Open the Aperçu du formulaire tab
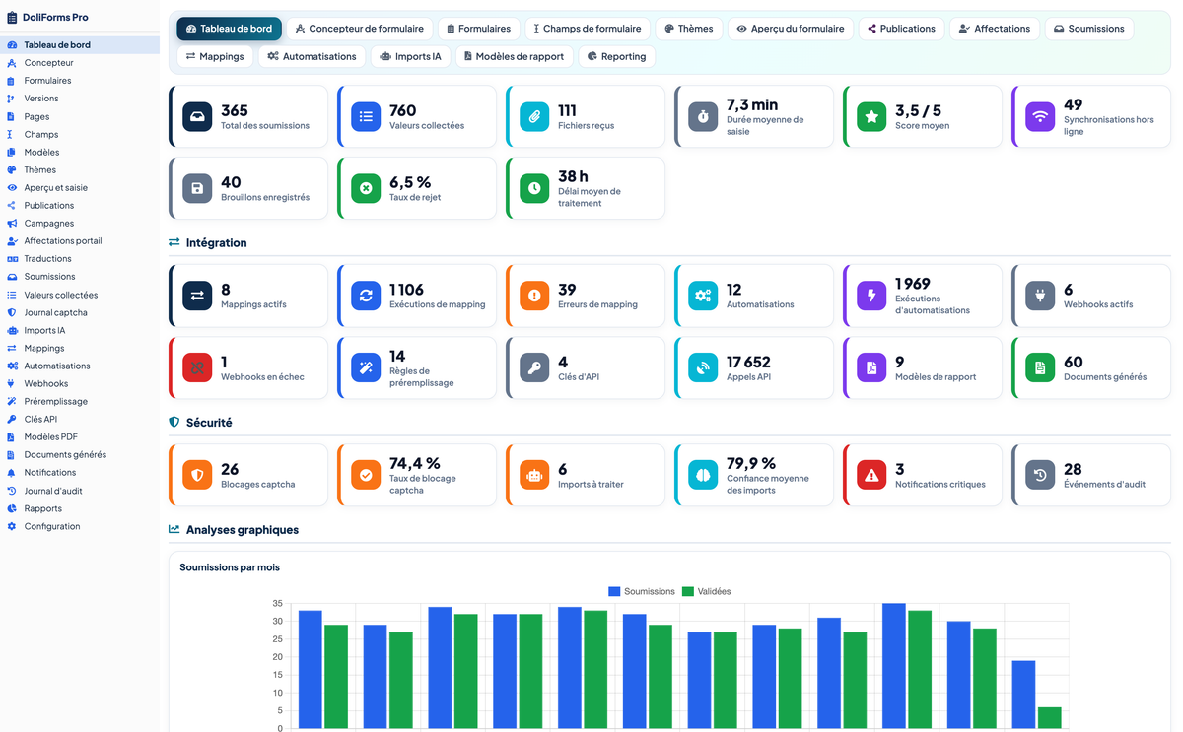The width and height of the screenshot is (1183, 732). (791, 29)
